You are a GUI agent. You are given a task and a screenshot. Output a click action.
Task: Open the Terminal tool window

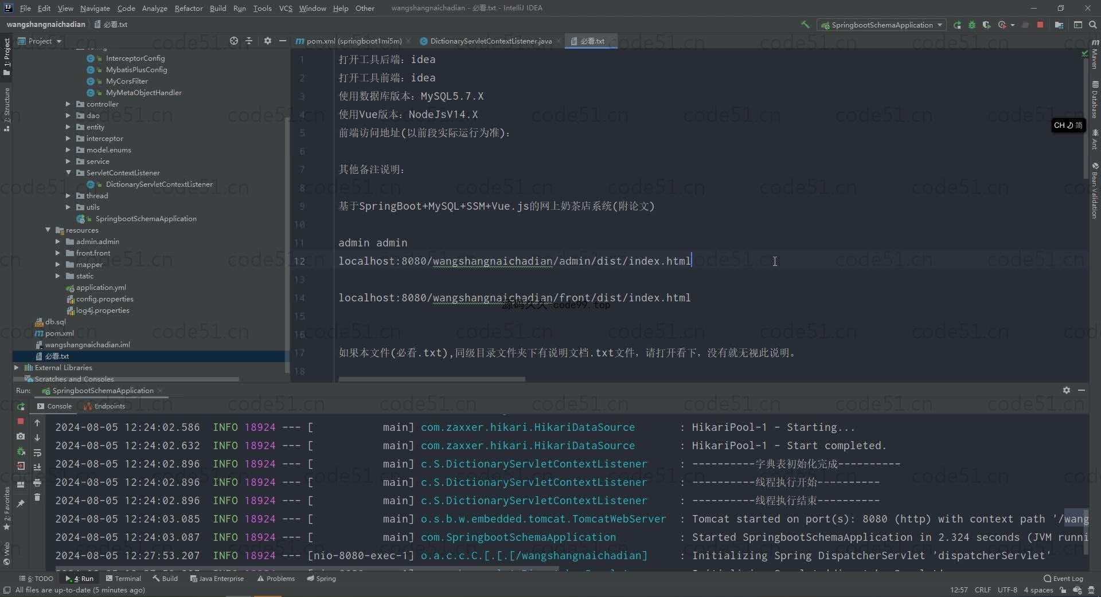[x=123, y=579]
